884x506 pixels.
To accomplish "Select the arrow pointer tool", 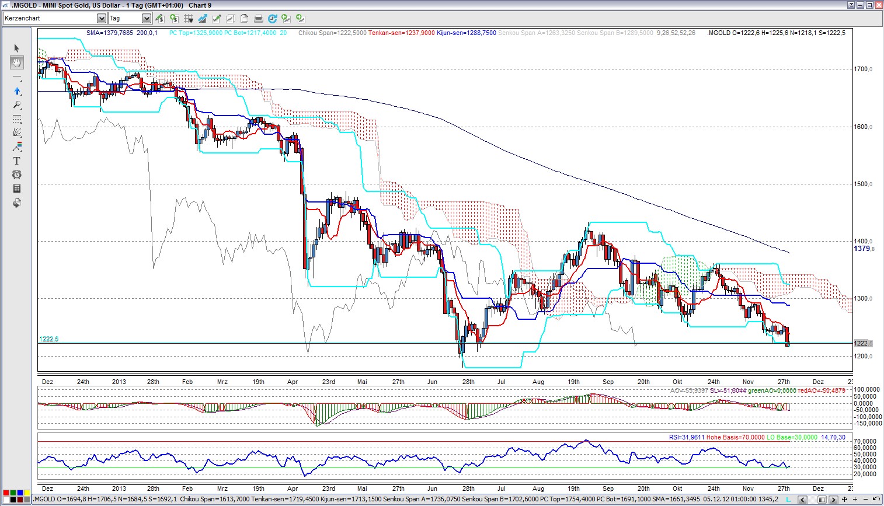I will tap(16, 48).
